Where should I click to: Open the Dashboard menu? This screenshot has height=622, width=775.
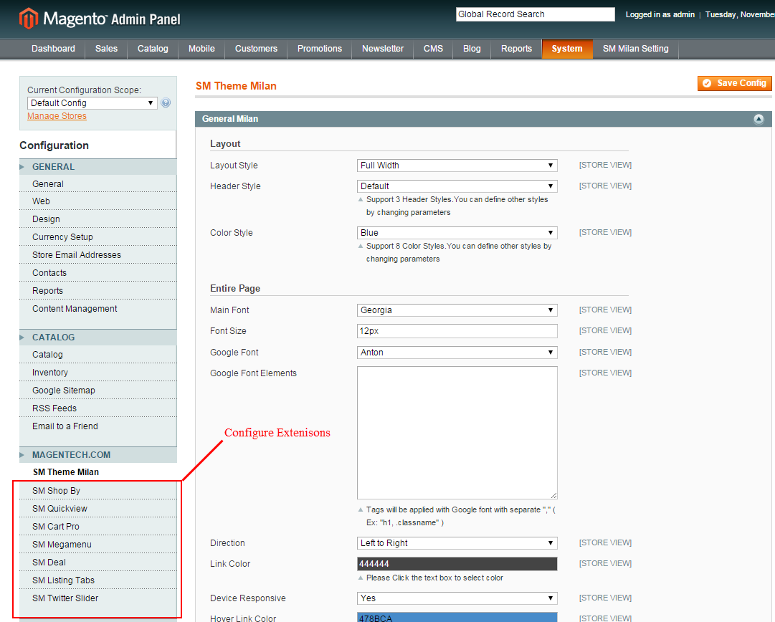click(53, 49)
